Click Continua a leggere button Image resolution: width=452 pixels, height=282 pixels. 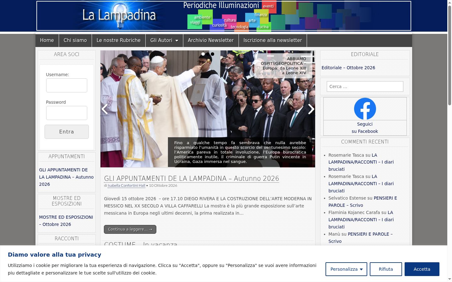click(130, 229)
